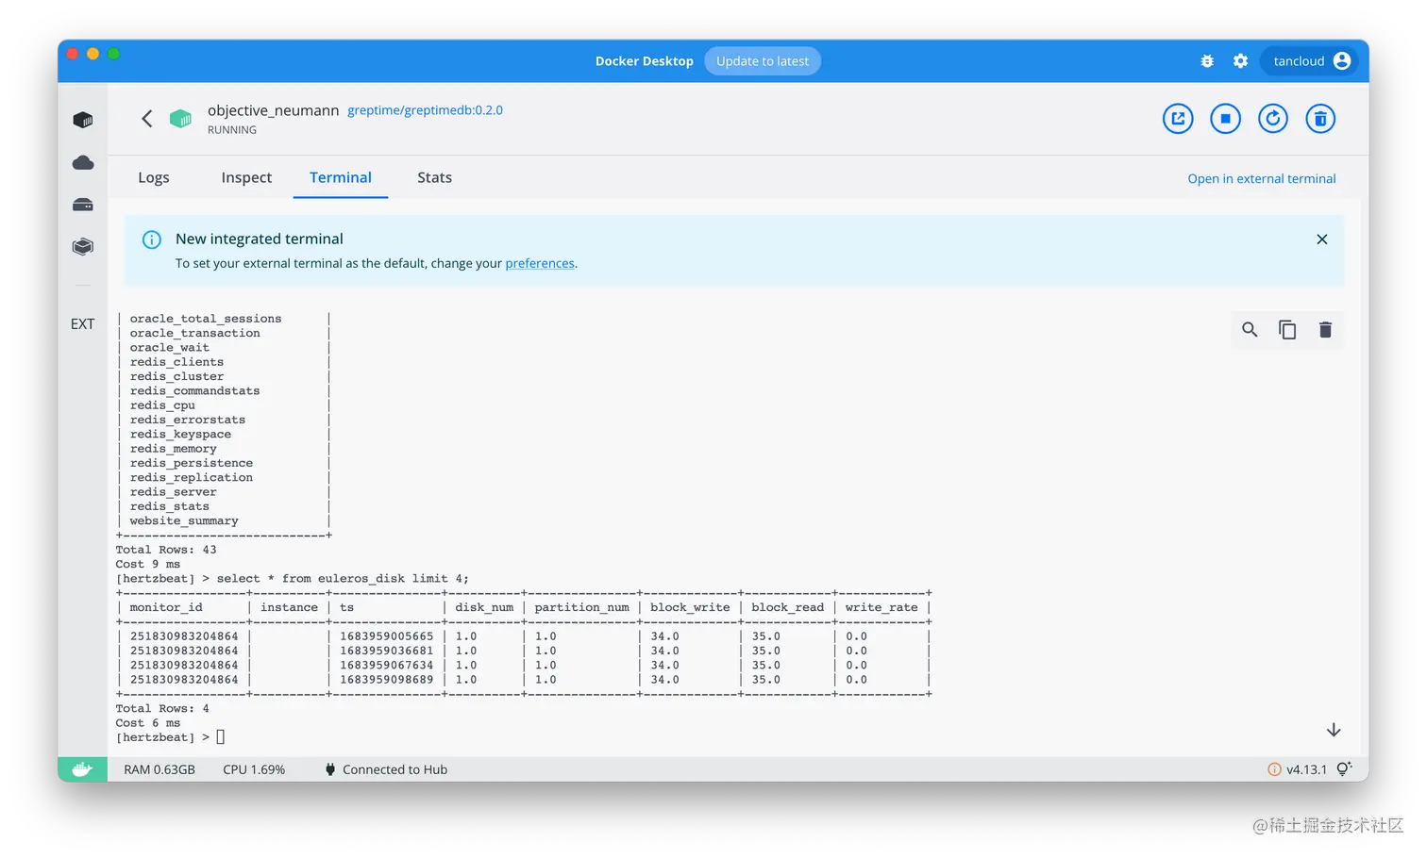
Task: Click the green container icon
Action: [x=180, y=119]
